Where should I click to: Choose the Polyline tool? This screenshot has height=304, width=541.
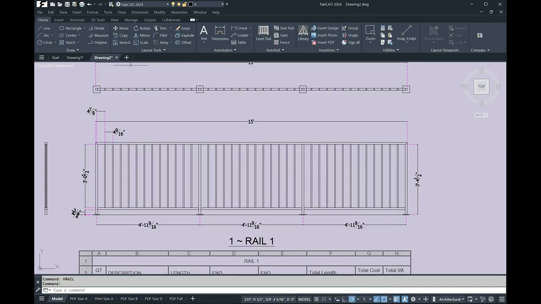[x=97, y=43]
